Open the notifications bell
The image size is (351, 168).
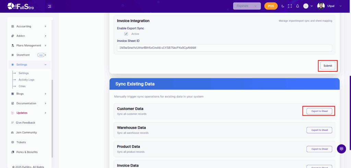[298, 6]
